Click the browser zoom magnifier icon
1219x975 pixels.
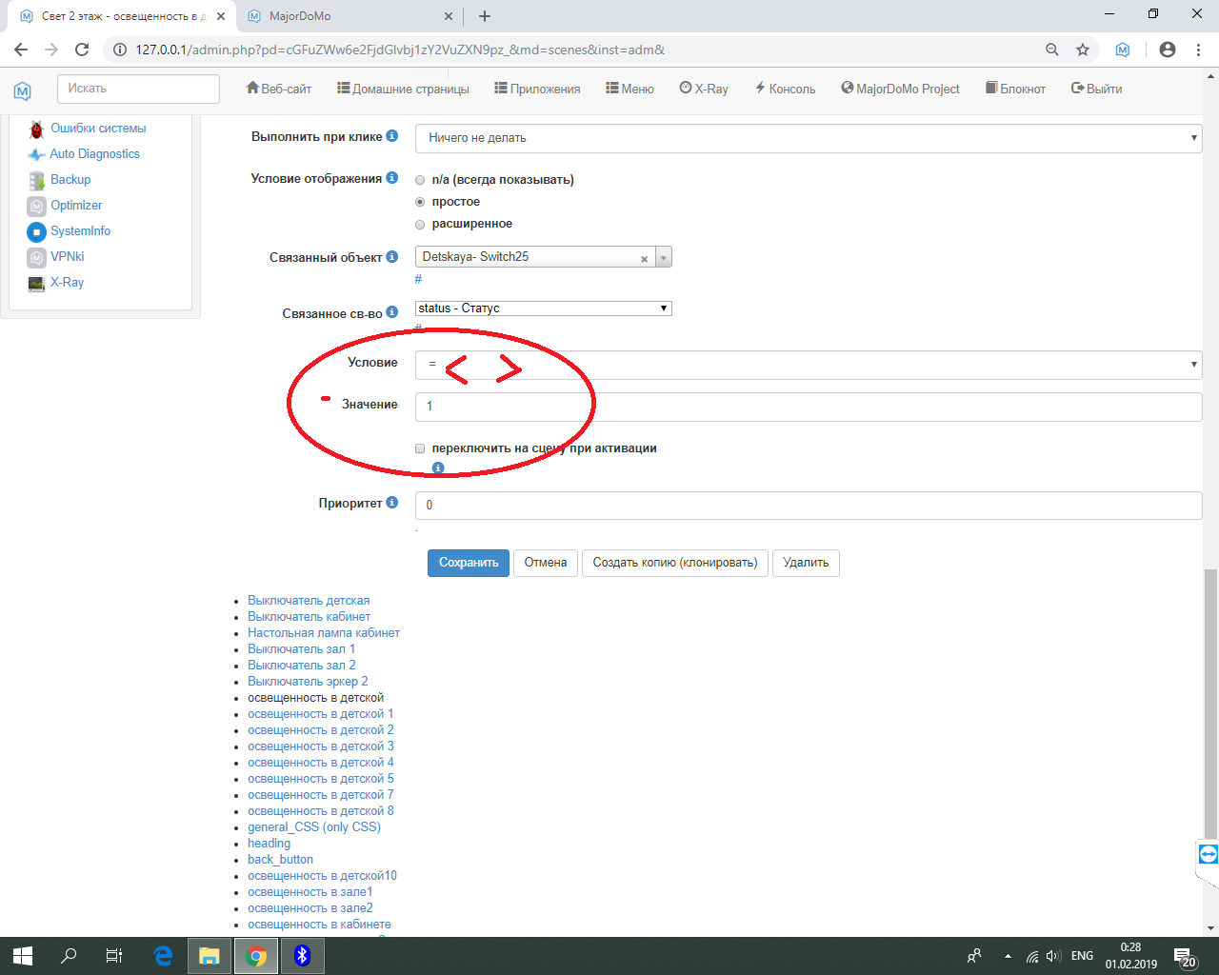coord(1052,50)
